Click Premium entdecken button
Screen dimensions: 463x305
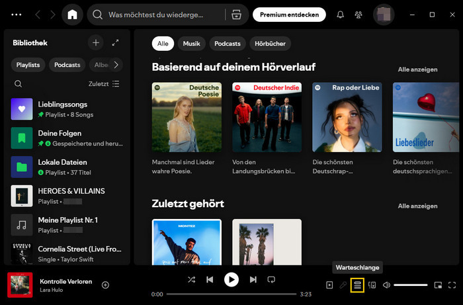290,15
